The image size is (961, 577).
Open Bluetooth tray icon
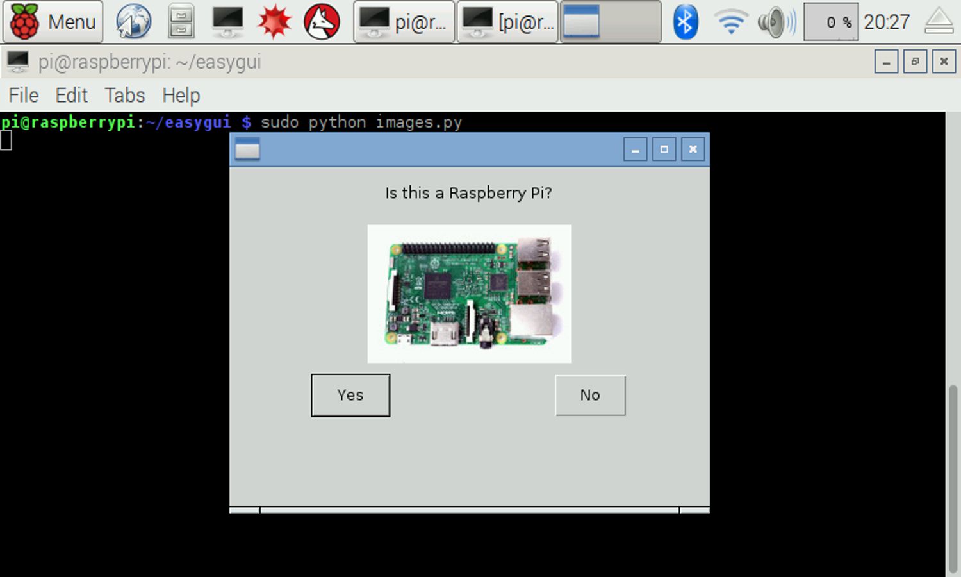pyautogui.click(x=686, y=22)
